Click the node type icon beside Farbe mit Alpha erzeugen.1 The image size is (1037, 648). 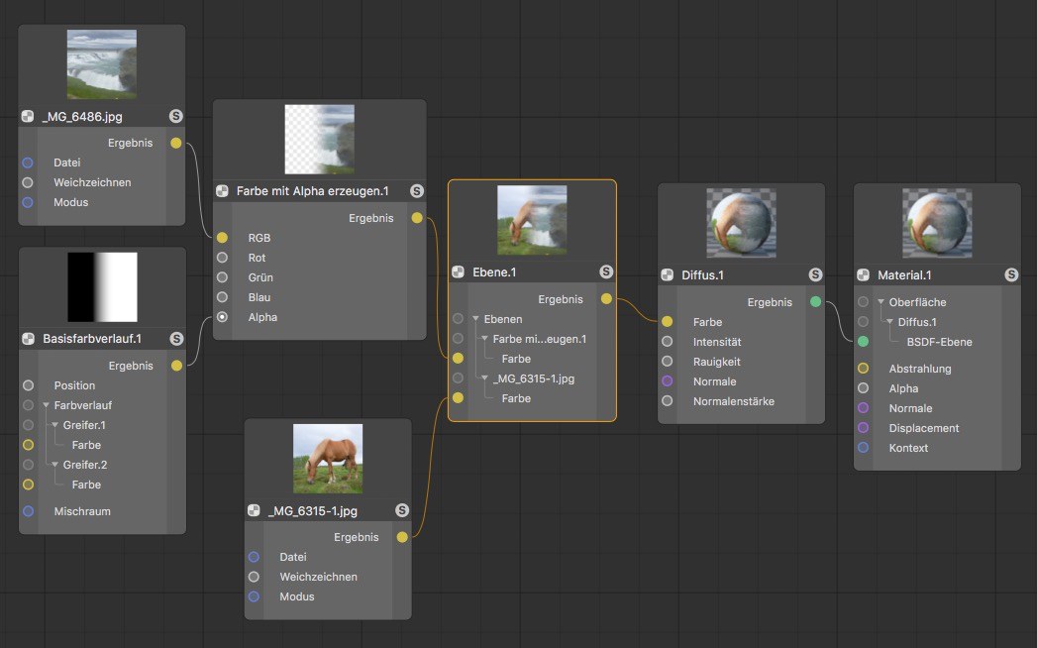click(x=224, y=190)
